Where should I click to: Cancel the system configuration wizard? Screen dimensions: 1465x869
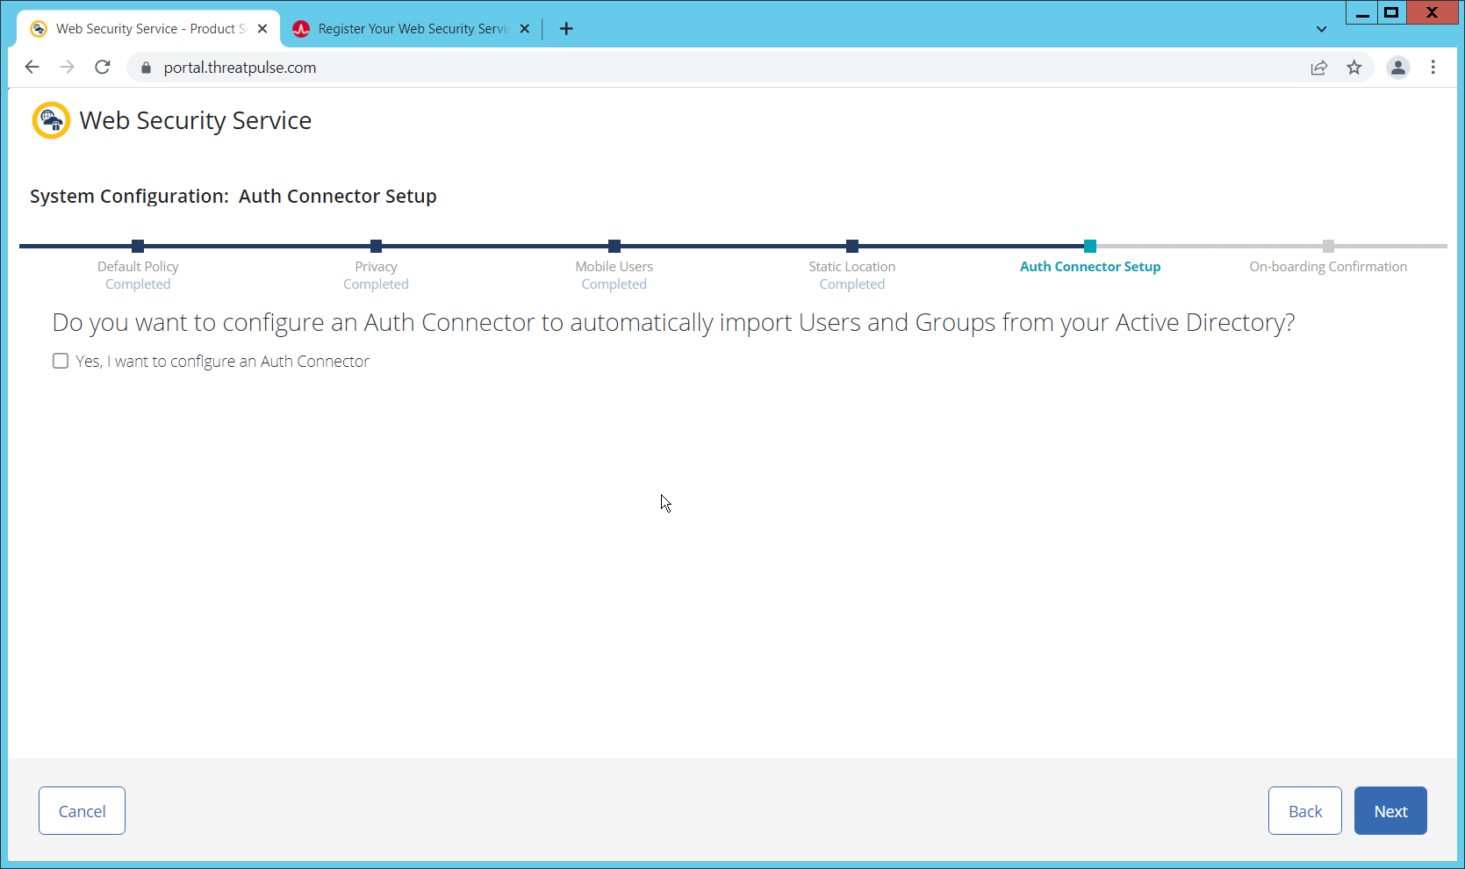pos(82,811)
